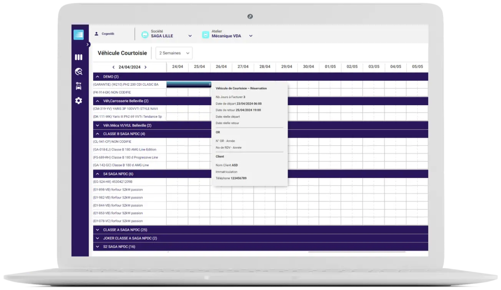Click the Société store icon

145,35
